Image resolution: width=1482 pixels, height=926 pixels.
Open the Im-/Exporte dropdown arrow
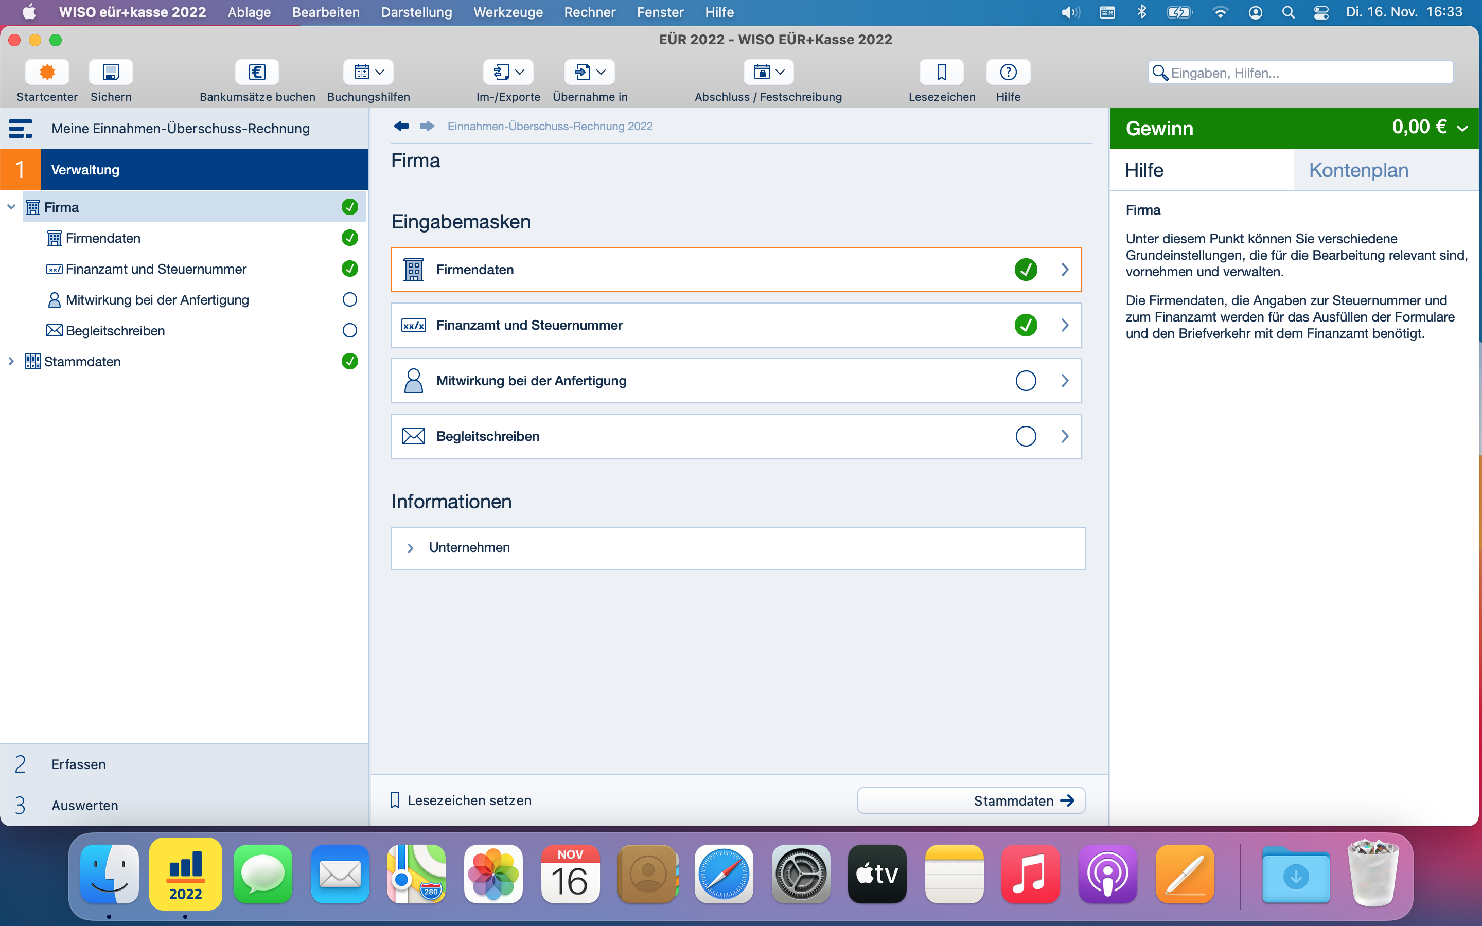coord(520,72)
